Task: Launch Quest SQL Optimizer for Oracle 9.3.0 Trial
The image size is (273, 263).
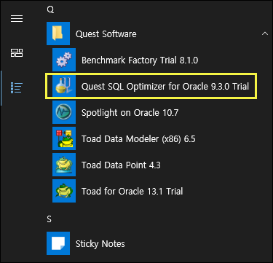Action: click(x=151, y=86)
